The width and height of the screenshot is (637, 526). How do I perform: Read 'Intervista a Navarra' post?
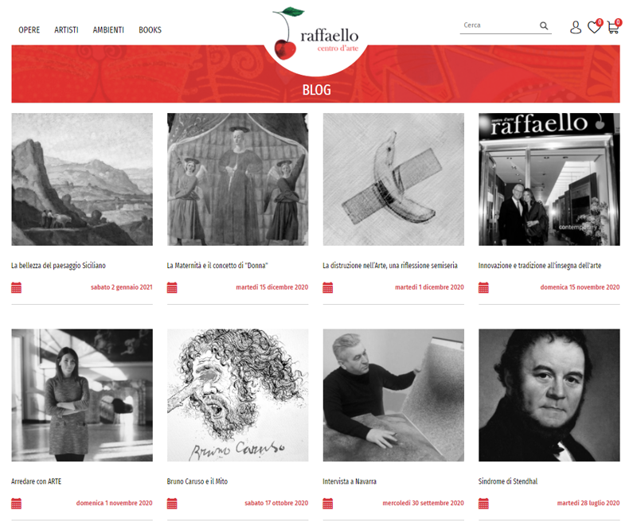[350, 481]
